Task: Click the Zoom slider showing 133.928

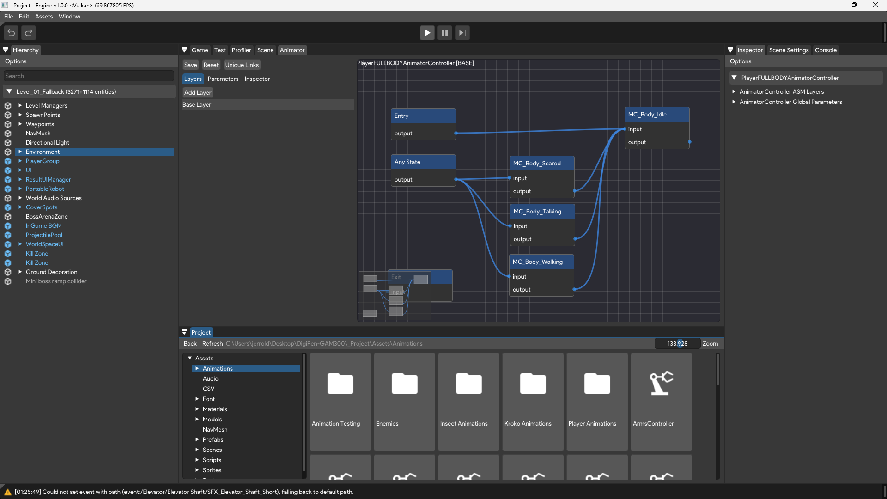Action: click(x=677, y=343)
